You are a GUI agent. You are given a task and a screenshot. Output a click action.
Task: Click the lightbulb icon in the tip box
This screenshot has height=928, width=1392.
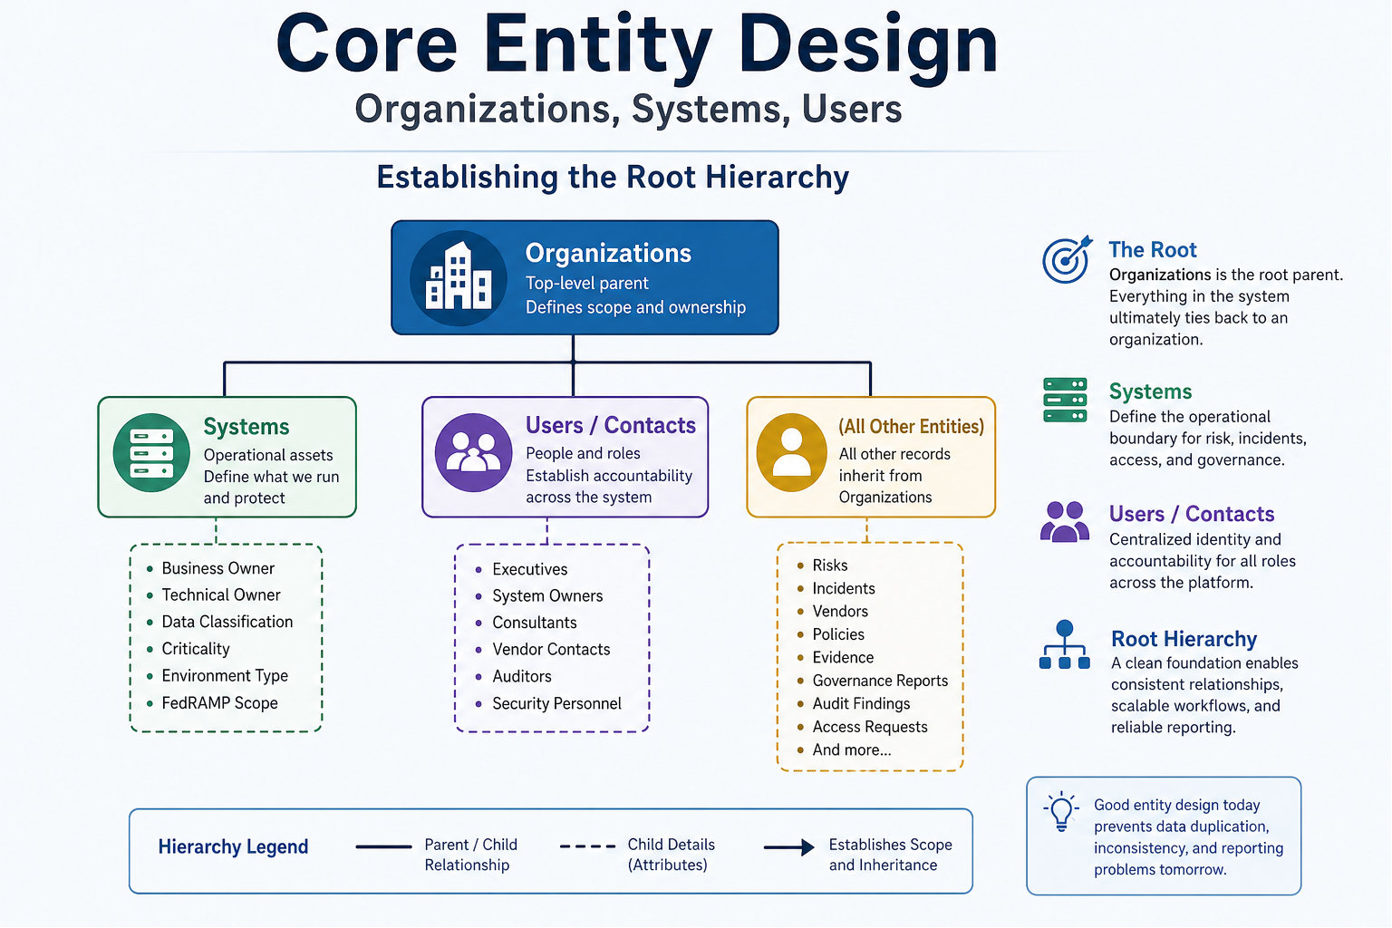(1060, 811)
